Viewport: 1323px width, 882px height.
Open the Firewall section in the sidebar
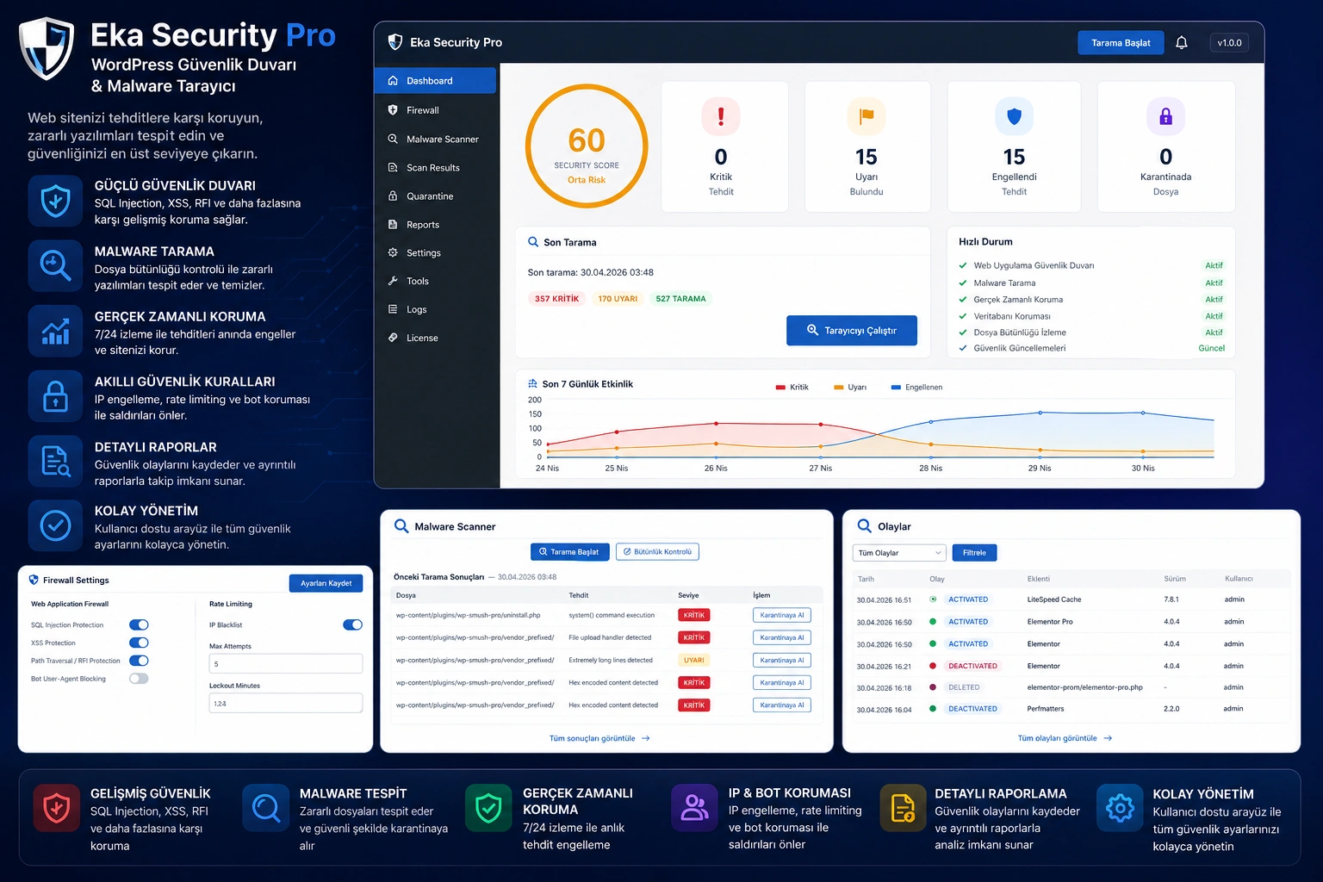(x=421, y=109)
